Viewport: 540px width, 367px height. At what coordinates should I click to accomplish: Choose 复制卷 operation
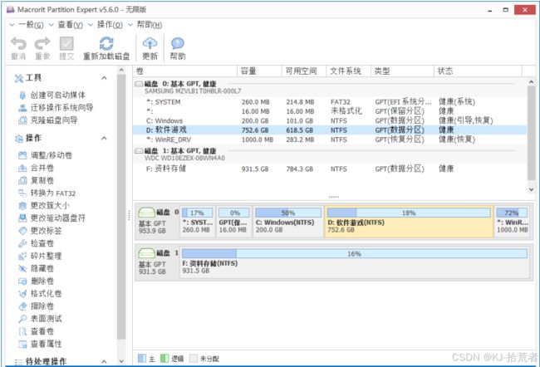[36, 180]
